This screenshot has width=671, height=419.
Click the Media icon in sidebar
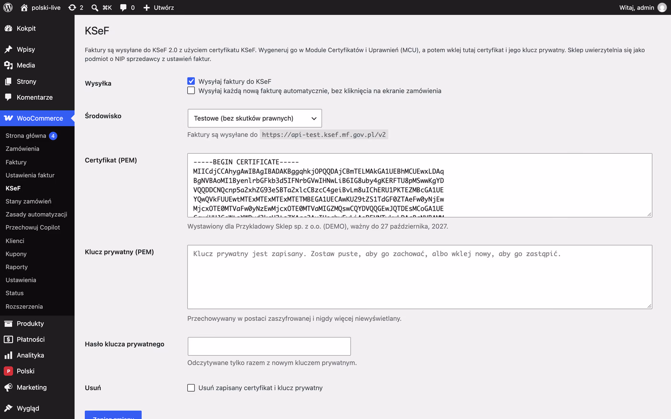pos(8,65)
